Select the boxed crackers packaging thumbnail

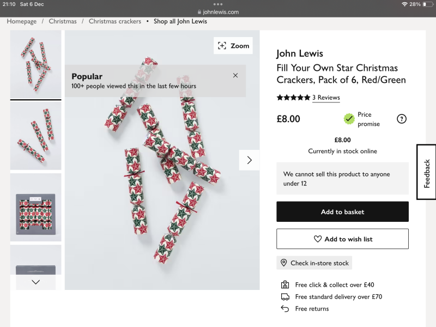36,208
